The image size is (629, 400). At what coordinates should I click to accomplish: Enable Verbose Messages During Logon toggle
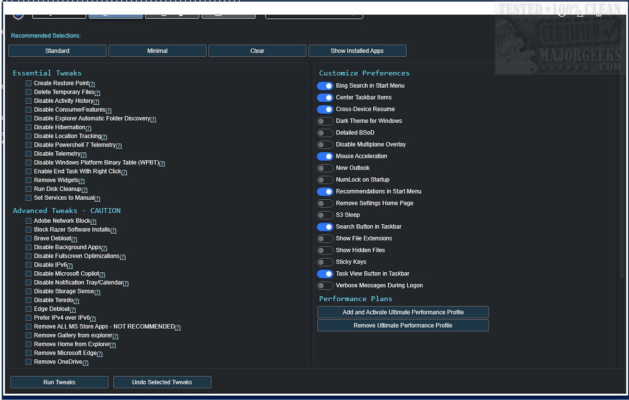(325, 286)
